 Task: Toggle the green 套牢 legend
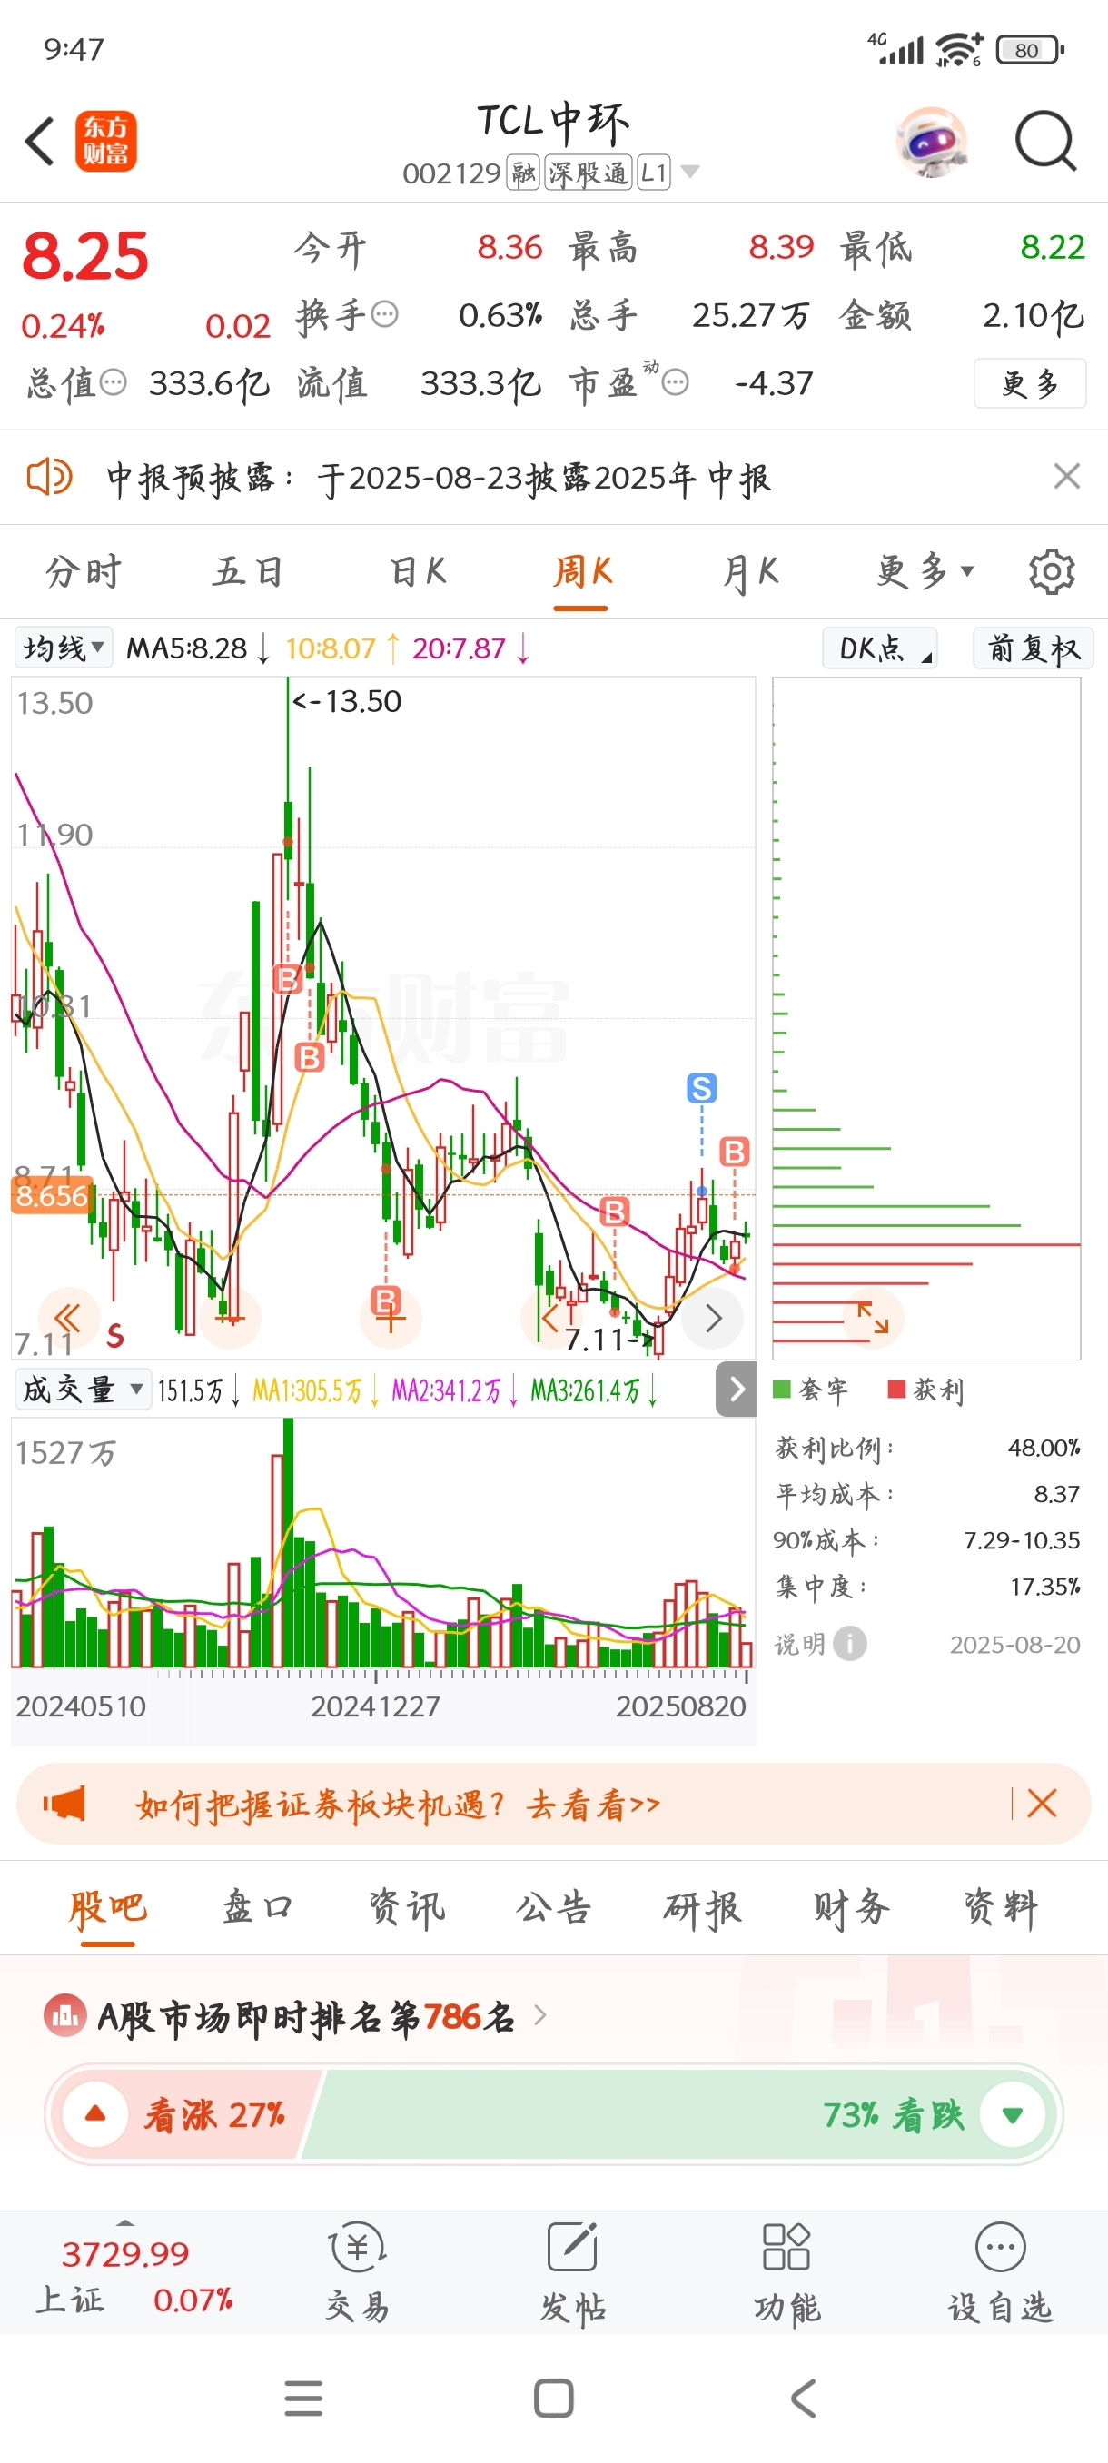[811, 1390]
